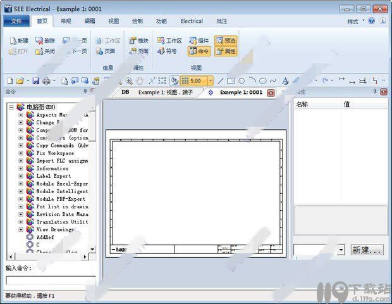Click the 关闭 (Close) ribbon button

pos(46,51)
